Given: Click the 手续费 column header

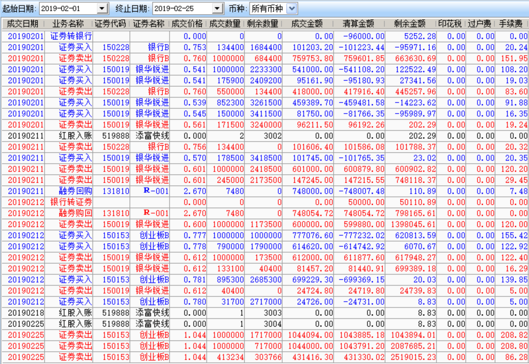Looking at the screenshot, I should pos(512,24).
